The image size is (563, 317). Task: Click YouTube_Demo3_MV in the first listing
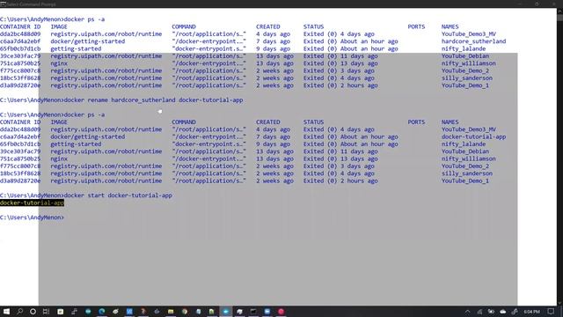click(x=469, y=34)
